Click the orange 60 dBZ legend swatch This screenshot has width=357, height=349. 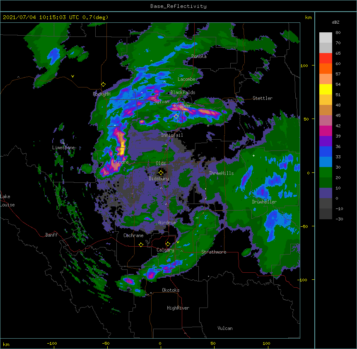[x=326, y=68]
